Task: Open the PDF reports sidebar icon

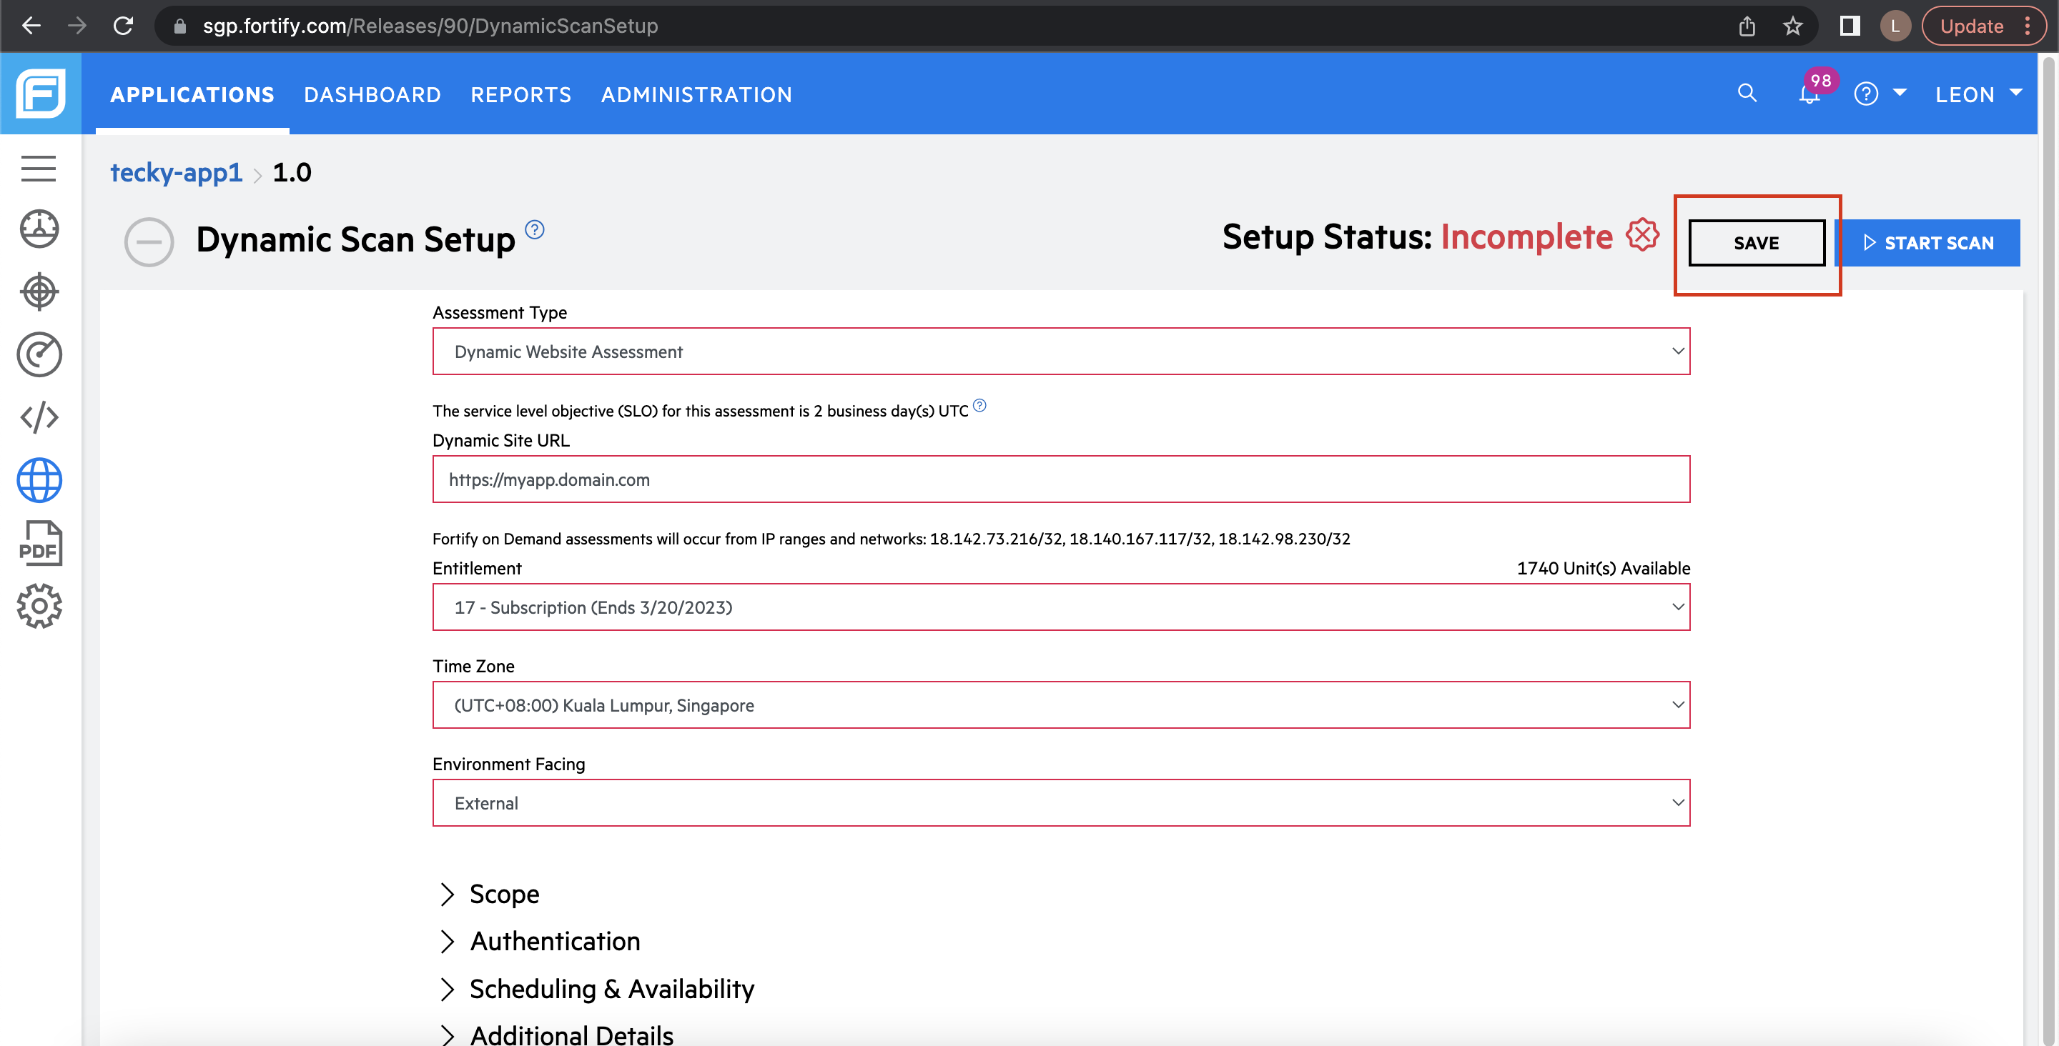Action: coord(39,542)
